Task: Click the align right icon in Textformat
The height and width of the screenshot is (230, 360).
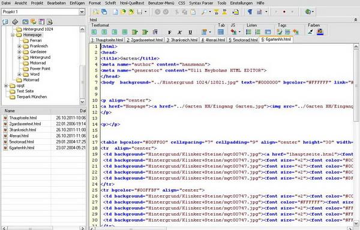Action: click(x=115, y=32)
